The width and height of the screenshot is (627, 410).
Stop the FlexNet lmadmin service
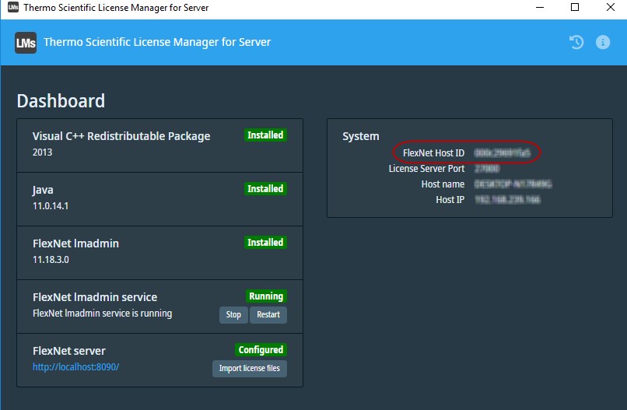pyautogui.click(x=233, y=315)
